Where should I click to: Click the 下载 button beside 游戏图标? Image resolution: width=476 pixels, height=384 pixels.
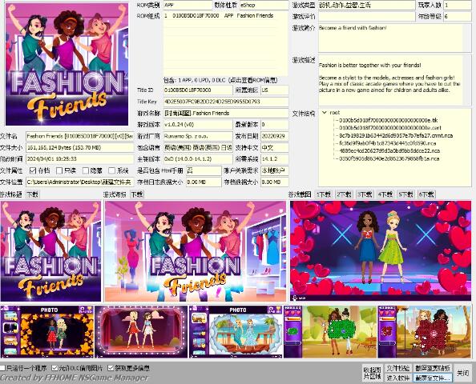point(32,194)
